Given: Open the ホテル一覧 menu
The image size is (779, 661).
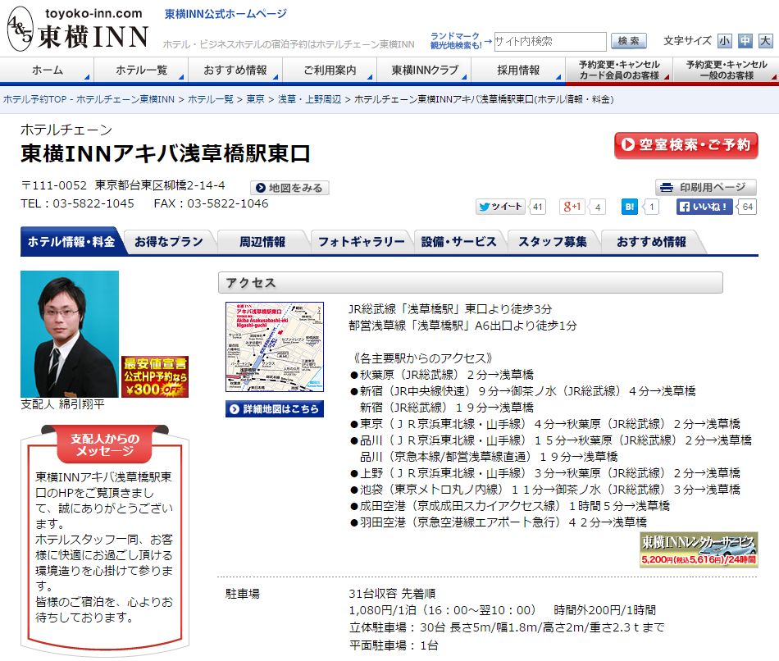Looking at the screenshot, I should (141, 70).
